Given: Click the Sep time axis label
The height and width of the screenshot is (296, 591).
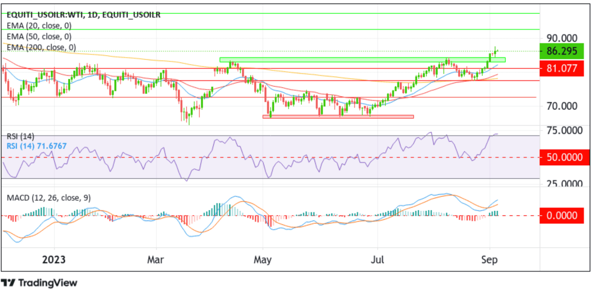Looking at the screenshot, I should tap(490, 260).
